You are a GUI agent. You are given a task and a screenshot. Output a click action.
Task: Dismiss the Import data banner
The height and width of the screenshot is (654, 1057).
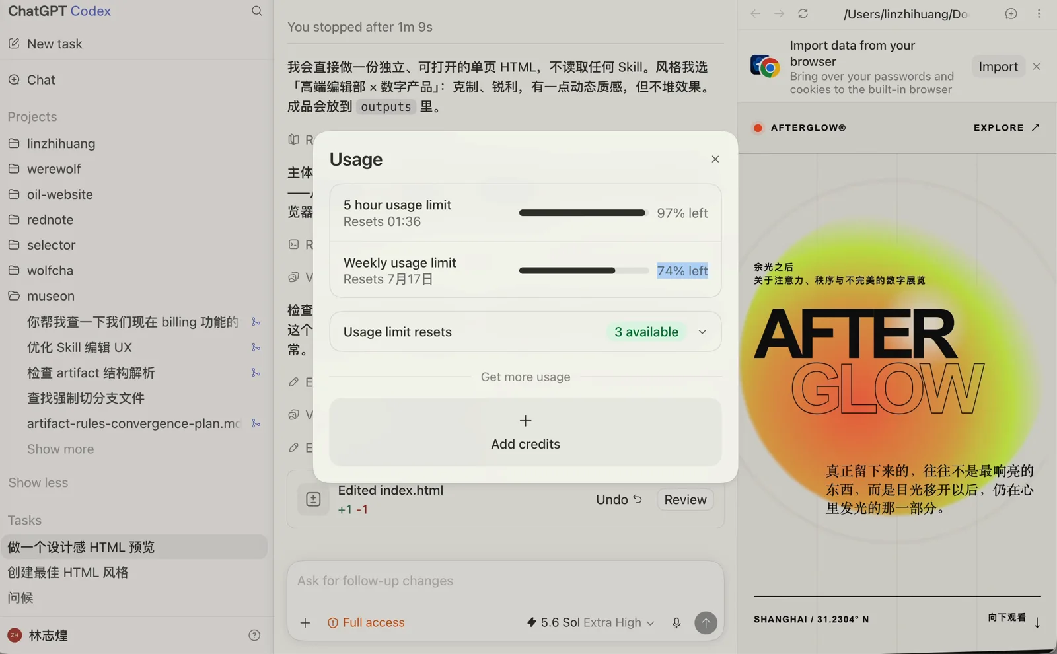pyautogui.click(x=1037, y=67)
